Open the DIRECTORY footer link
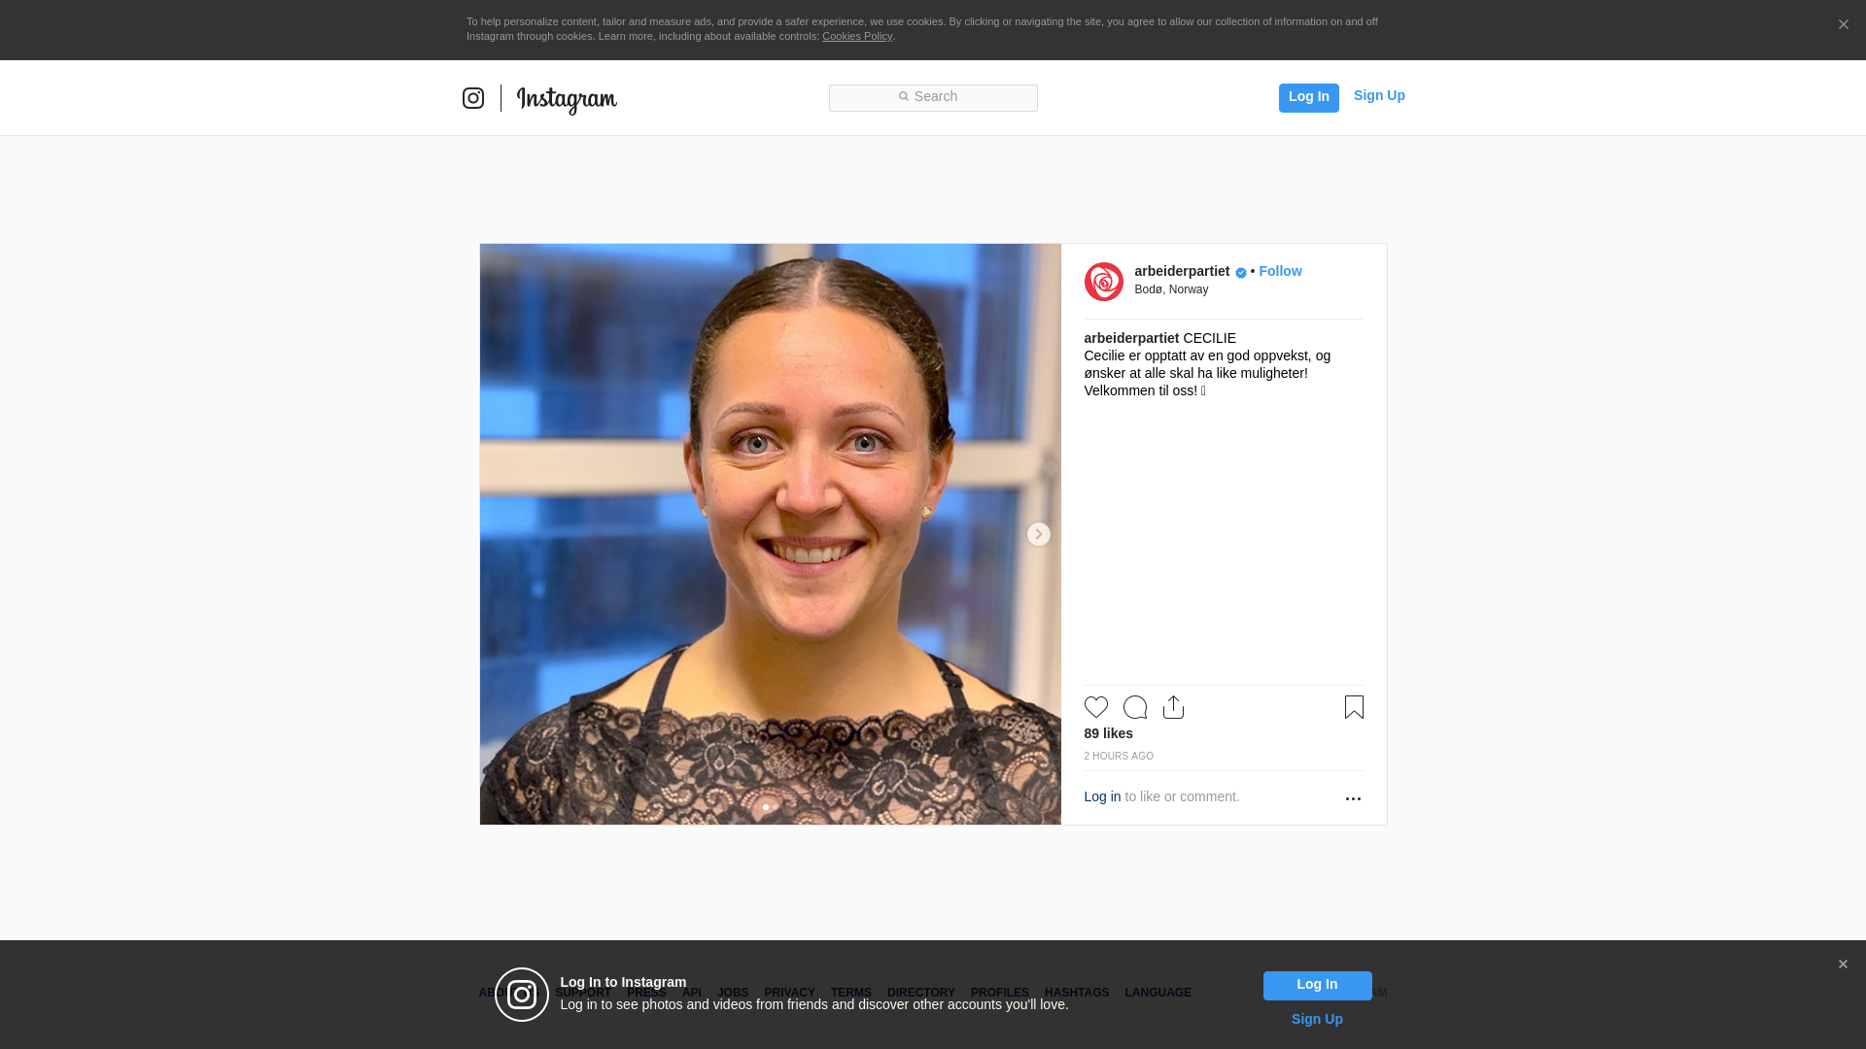This screenshot has width=1866, height=1049. tap(920, 993)
